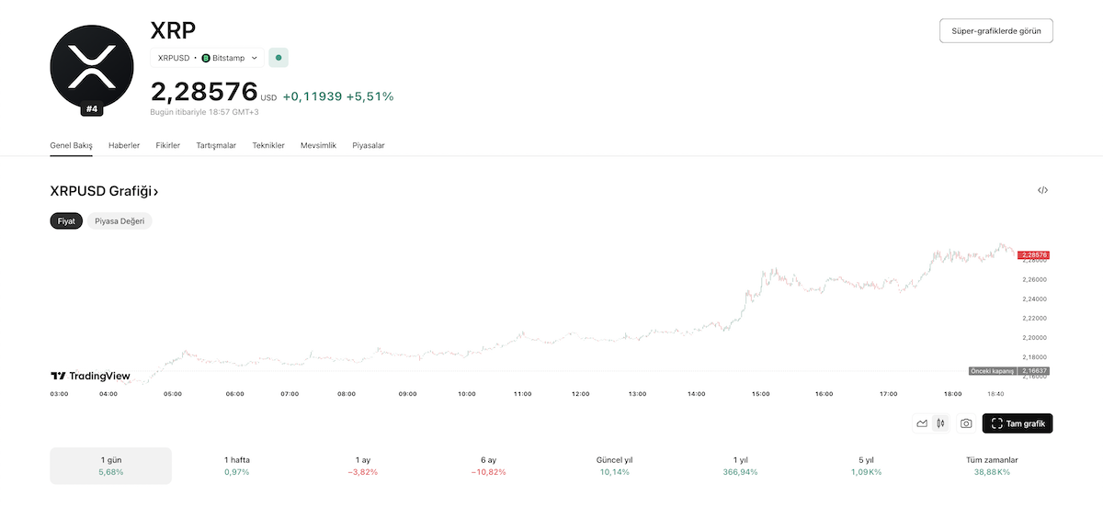
Task: Click the 15:00 time axis label
Action: (760, 394)
